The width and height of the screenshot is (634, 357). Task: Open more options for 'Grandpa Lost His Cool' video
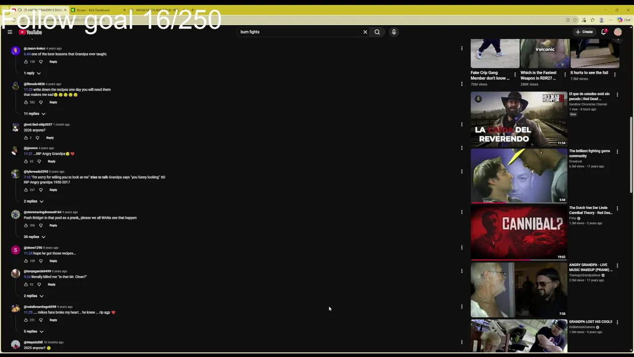point(617,322)
